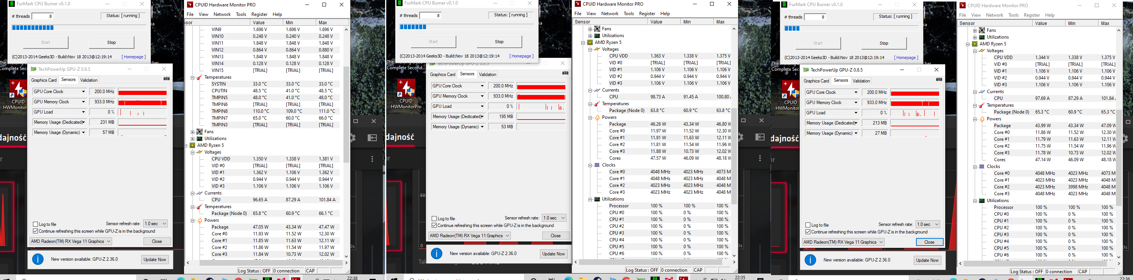
Task: Click Close in GPU-Z showing 213 MB
Action: (x=929, y=242)
